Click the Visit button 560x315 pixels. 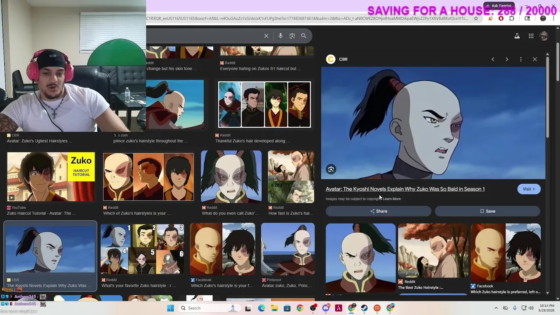(528, 189)
